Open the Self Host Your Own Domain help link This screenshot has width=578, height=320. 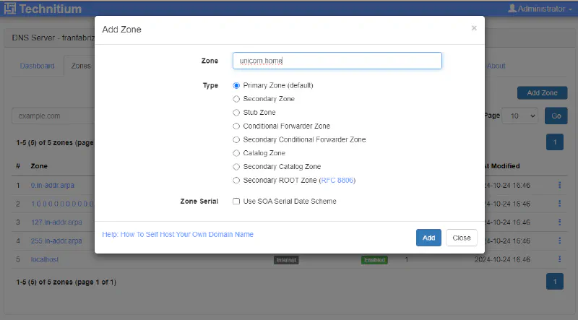pyautogui.click(x=178, y=235)
